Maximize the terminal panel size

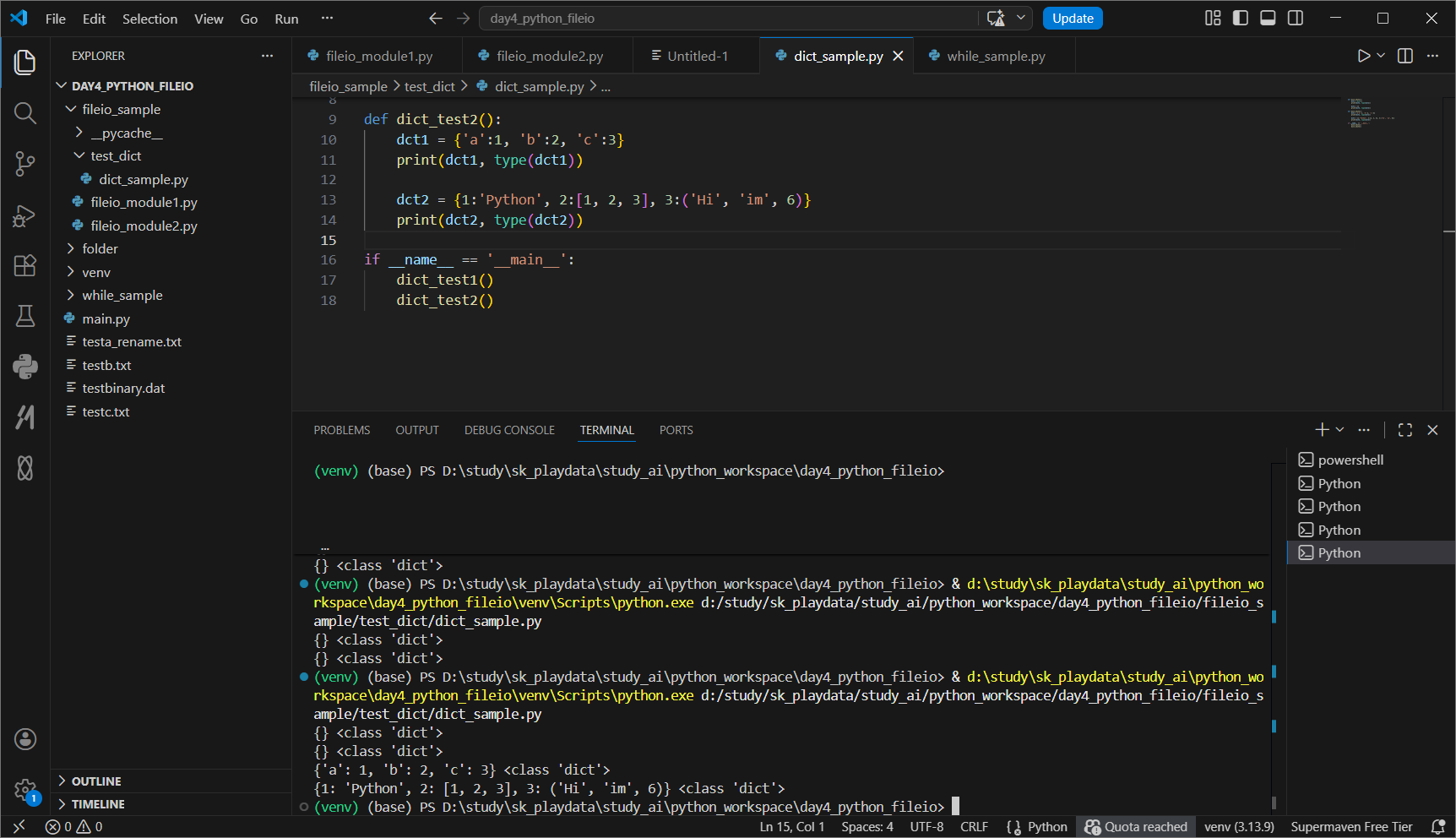[x=1405, y=430]
